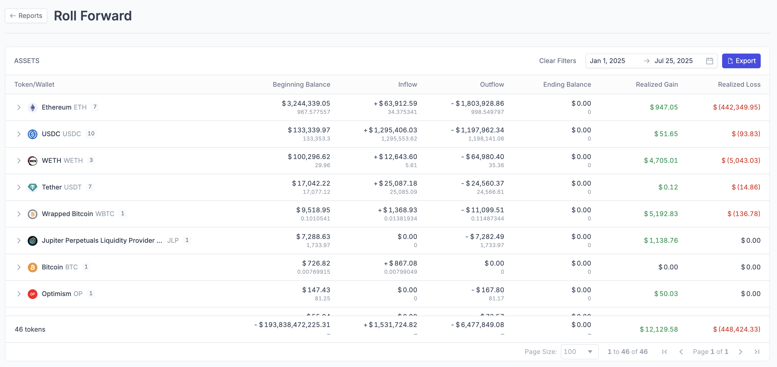This screenshot has height=367, width=777.
Task: Open the Page Size dropdown
Action: 579,352
